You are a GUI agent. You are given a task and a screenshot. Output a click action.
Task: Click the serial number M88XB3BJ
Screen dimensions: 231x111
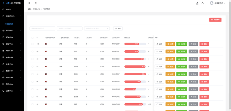tap(116, 44)
